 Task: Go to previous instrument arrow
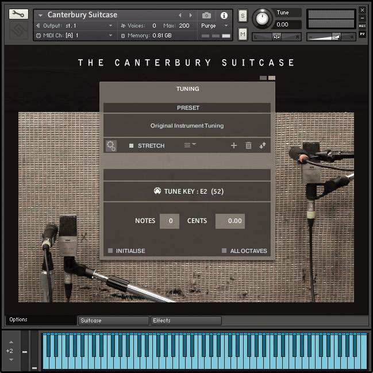[180, 15]
